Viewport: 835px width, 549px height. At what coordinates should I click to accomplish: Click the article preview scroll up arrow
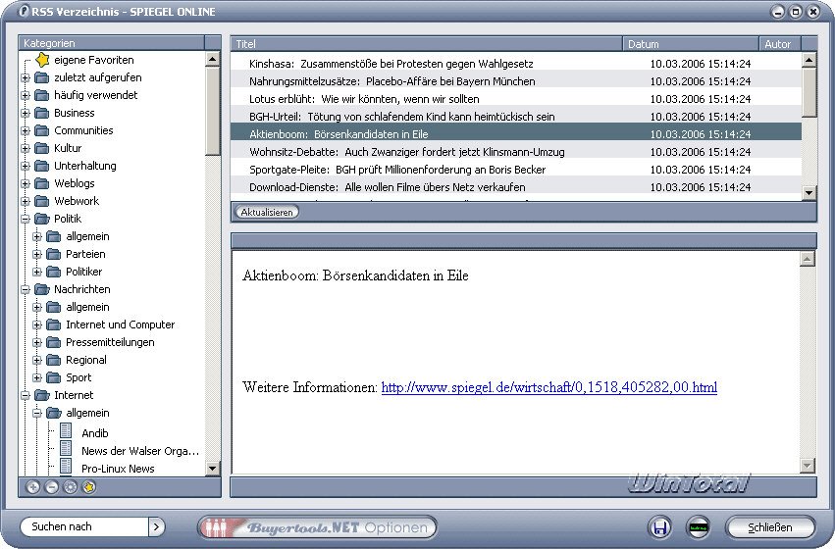point(808,259)
